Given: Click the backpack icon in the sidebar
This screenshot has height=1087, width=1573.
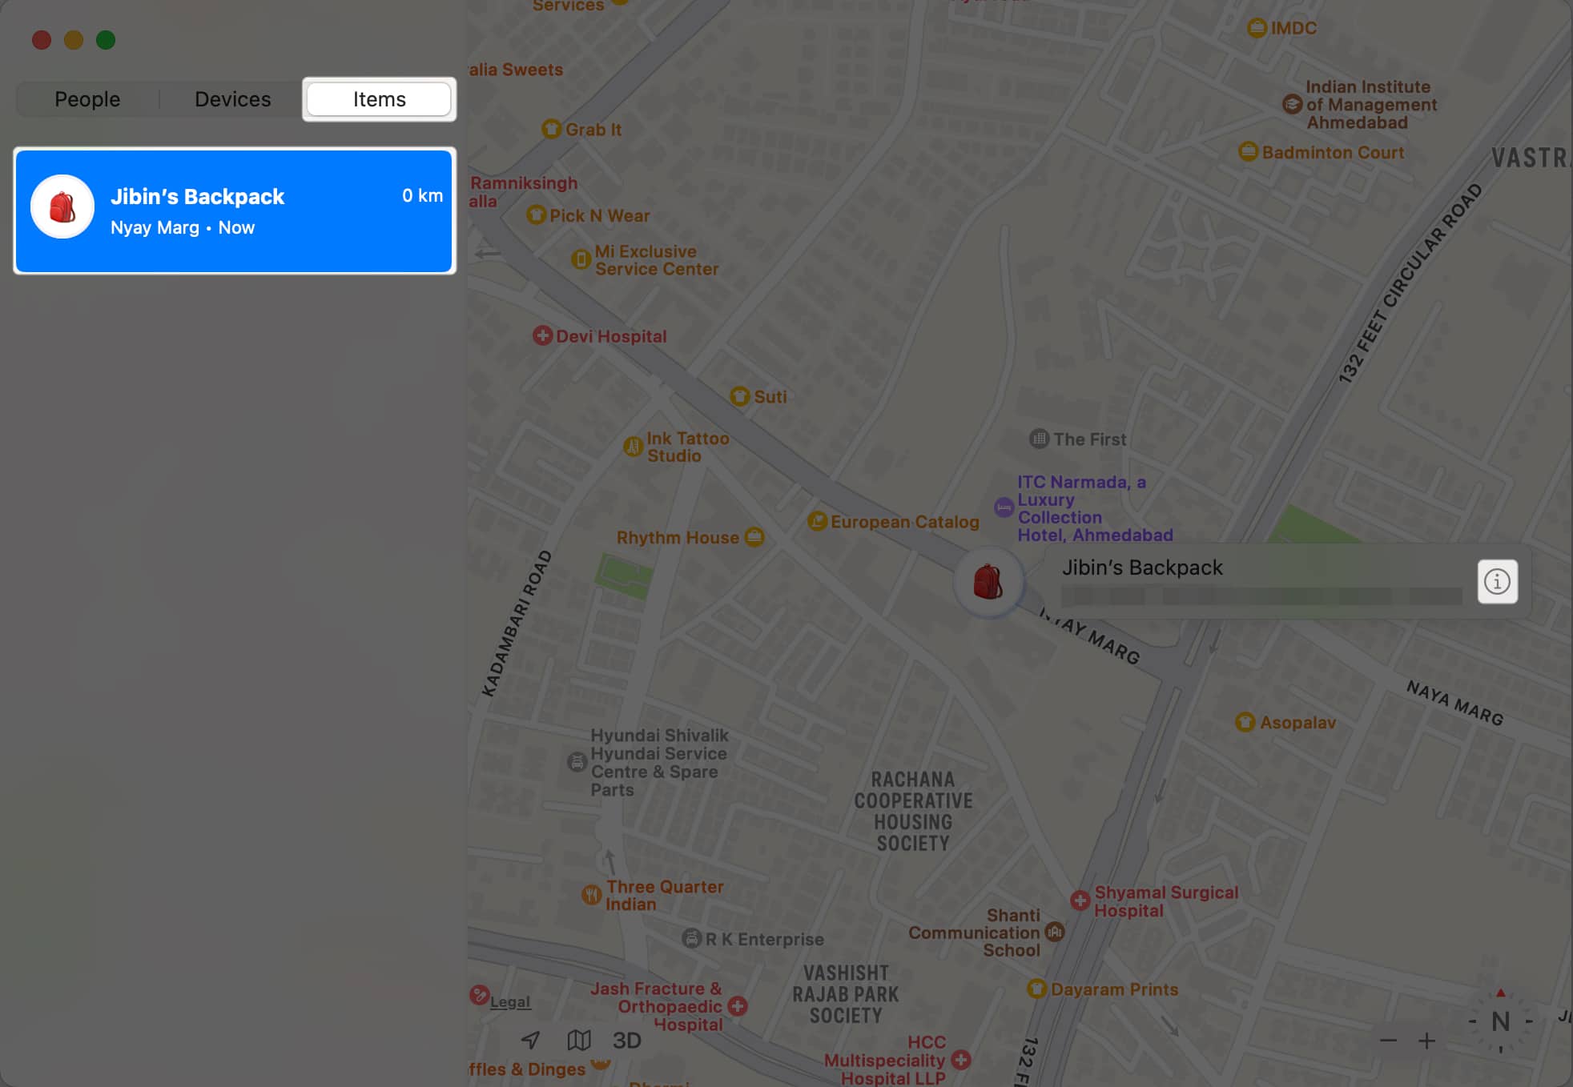Looking at the screenshot, I should pos(62,207).
